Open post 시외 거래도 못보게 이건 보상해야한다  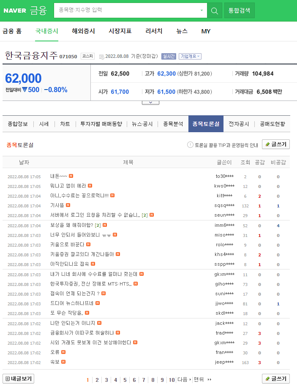(90, 343)
